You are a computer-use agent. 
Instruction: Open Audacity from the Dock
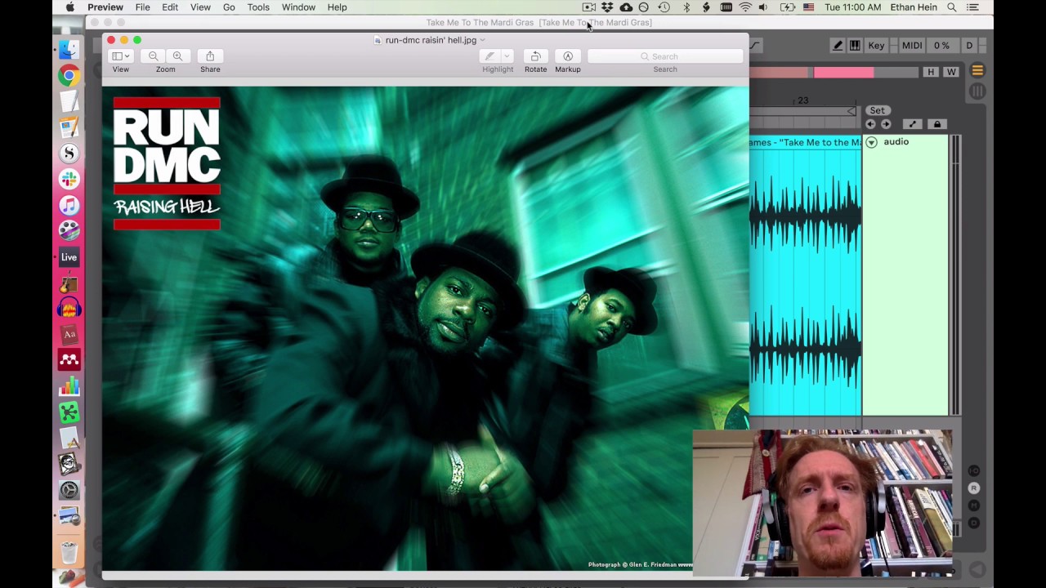click(69, 309)
